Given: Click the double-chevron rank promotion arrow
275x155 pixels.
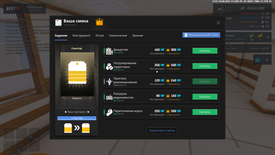Looking at the screenshot, I should coord(77,128).
